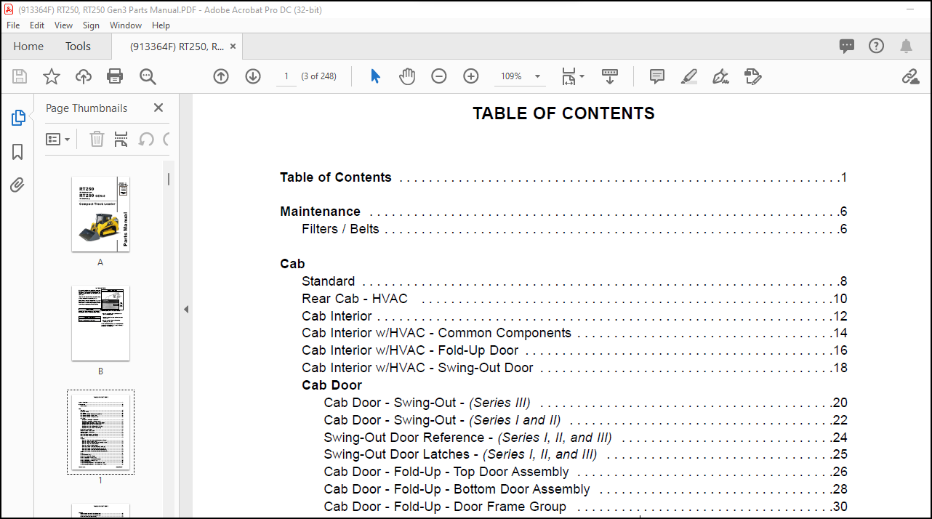View notifications bell icon
This screenshot has height=519, width=932.
point(906,46)
